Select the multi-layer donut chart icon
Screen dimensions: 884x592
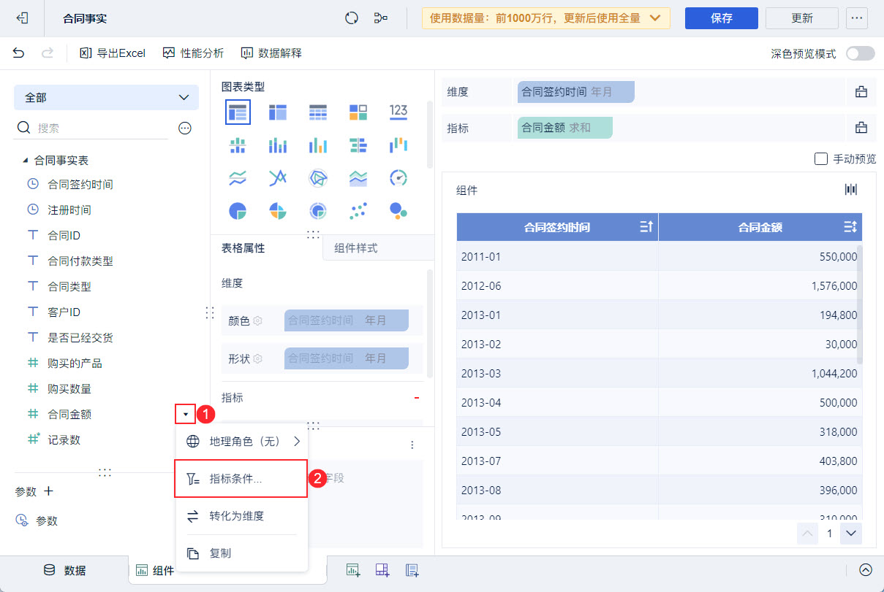pyautogui.click(x=317, y=211)
